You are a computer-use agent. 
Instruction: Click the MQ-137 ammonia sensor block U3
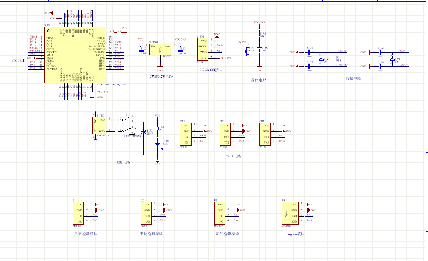click(220, 213)
